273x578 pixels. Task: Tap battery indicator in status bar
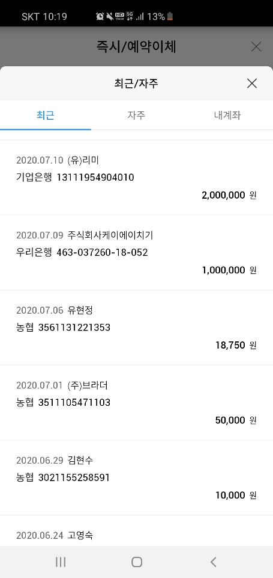170,16
